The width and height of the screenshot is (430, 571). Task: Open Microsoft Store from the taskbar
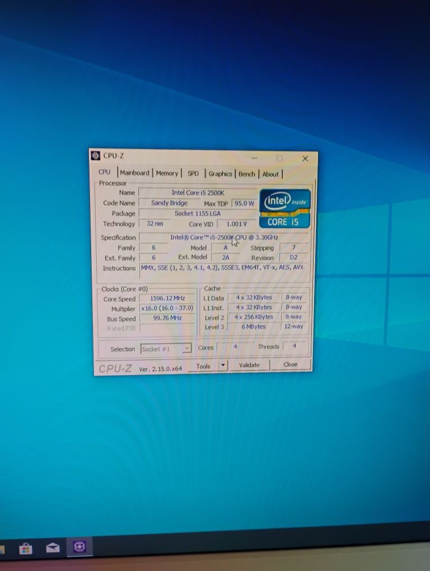tap(26, 548)
